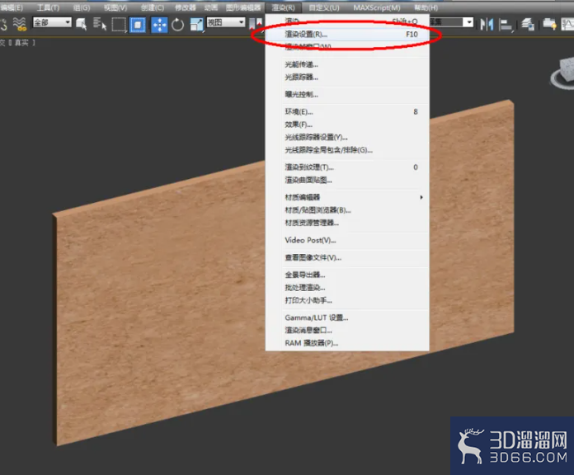574x475 pixels.
Task: Choose 效果(F)... menu item
Action: (347, 125)
